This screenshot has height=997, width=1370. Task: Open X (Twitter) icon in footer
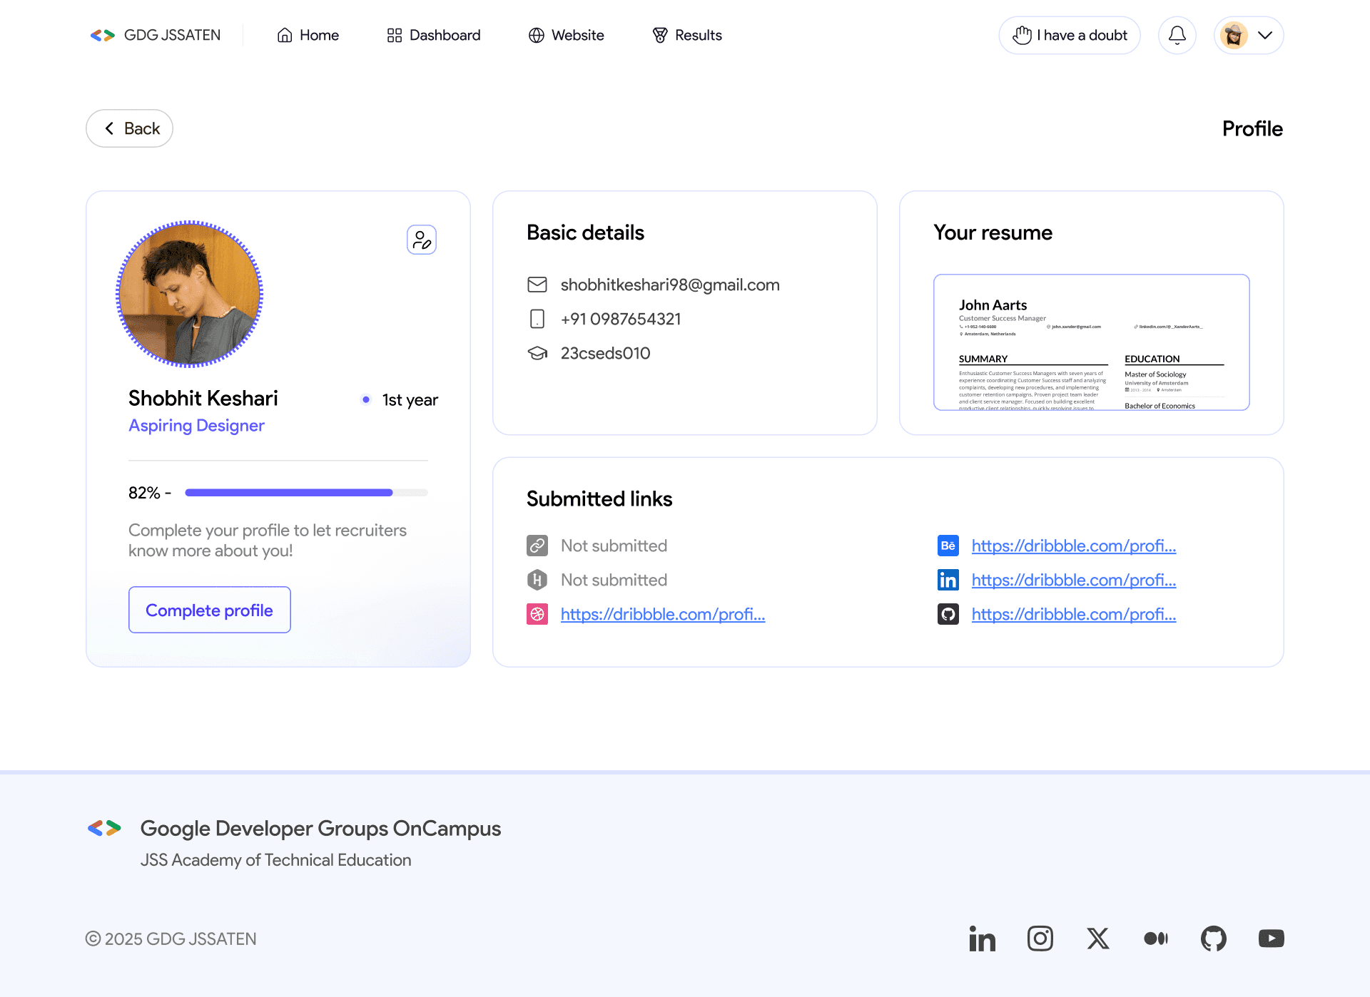point(1097,939)
